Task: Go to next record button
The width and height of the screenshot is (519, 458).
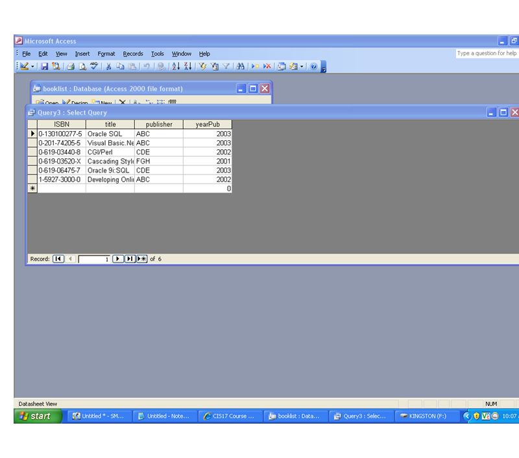Action: 118,259
